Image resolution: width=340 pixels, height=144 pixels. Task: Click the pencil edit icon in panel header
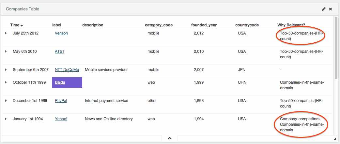[x=324, y=9]
